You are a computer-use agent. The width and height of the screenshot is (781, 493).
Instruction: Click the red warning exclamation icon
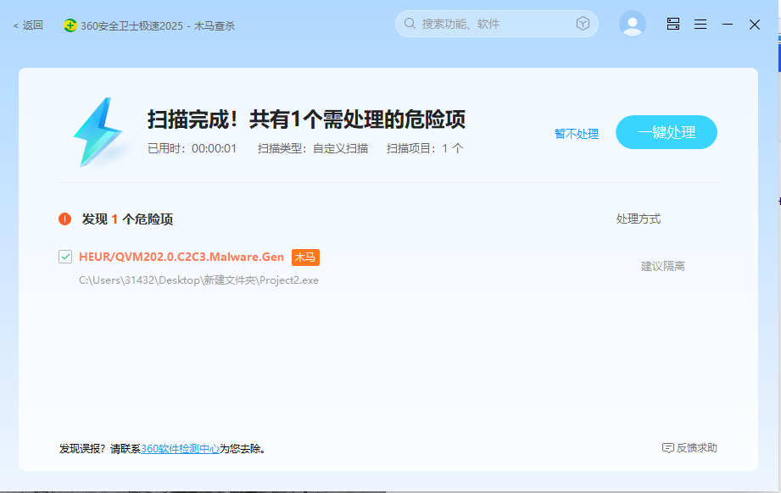[x=64, y=219]
